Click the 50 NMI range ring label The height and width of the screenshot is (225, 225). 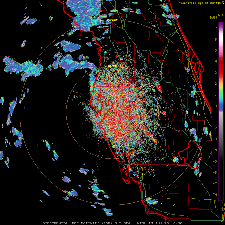(x=112, y=66)
